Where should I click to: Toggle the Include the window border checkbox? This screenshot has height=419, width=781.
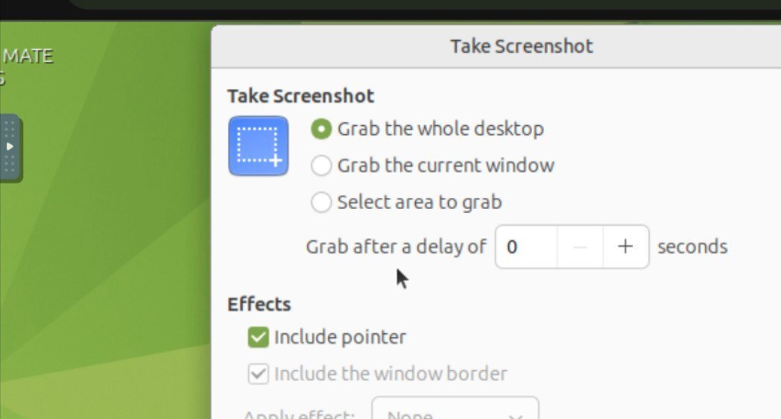click(x=258, y=374)
